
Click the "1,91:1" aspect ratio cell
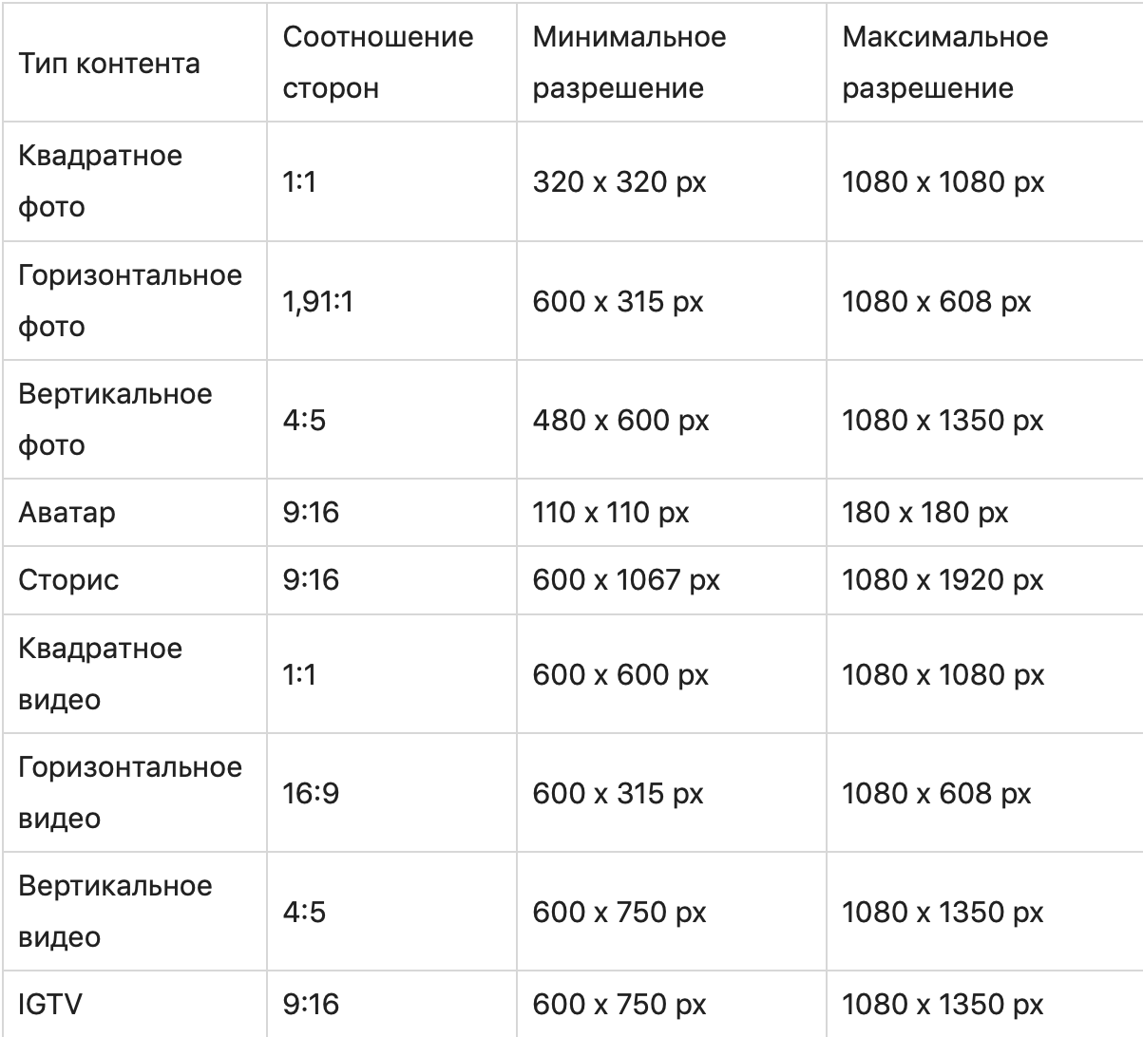(317, 301)
